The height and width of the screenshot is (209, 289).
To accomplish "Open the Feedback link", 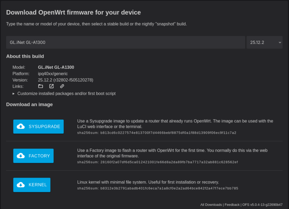I will point(232,205).
